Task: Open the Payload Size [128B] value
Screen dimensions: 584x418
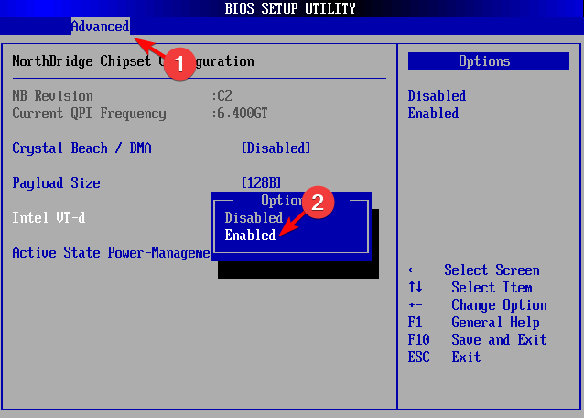Action: 261,183
